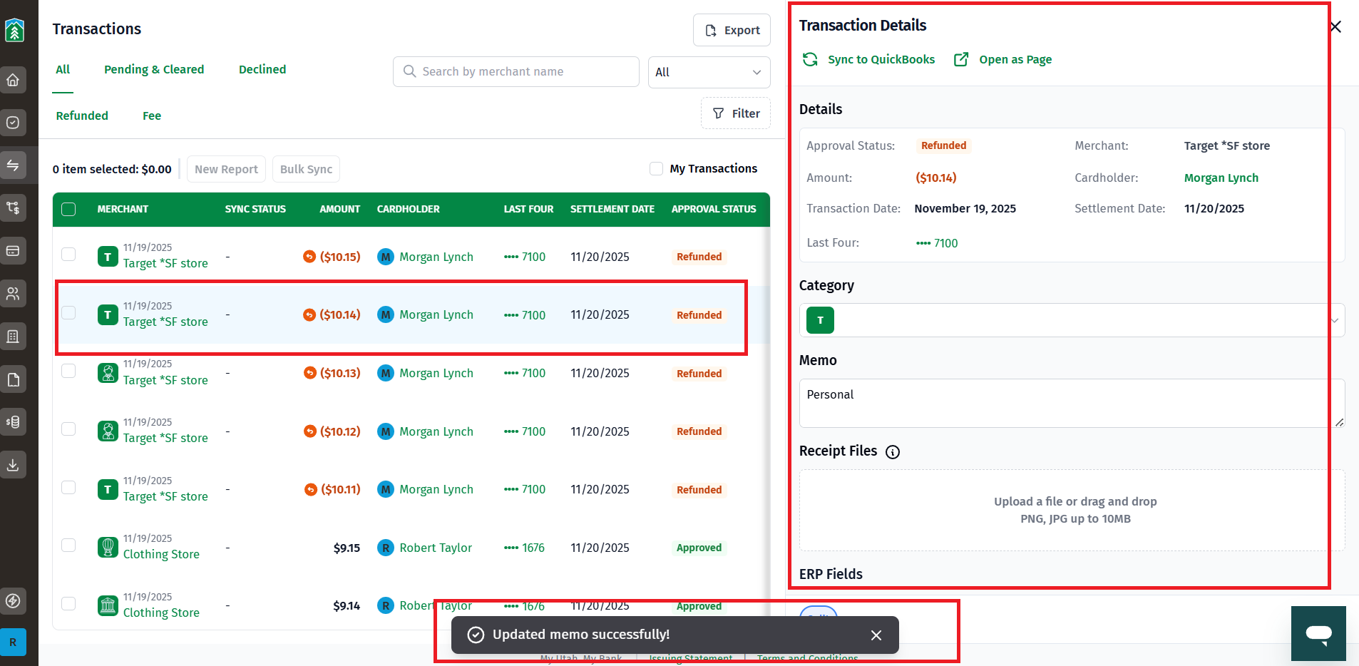Open the Users sidebar icon
The width and height of the screenshot is (1359, 666).
coord(13,294)
